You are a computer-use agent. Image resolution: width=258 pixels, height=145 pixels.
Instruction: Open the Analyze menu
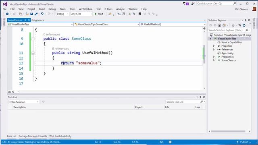(x=121, y=9)
